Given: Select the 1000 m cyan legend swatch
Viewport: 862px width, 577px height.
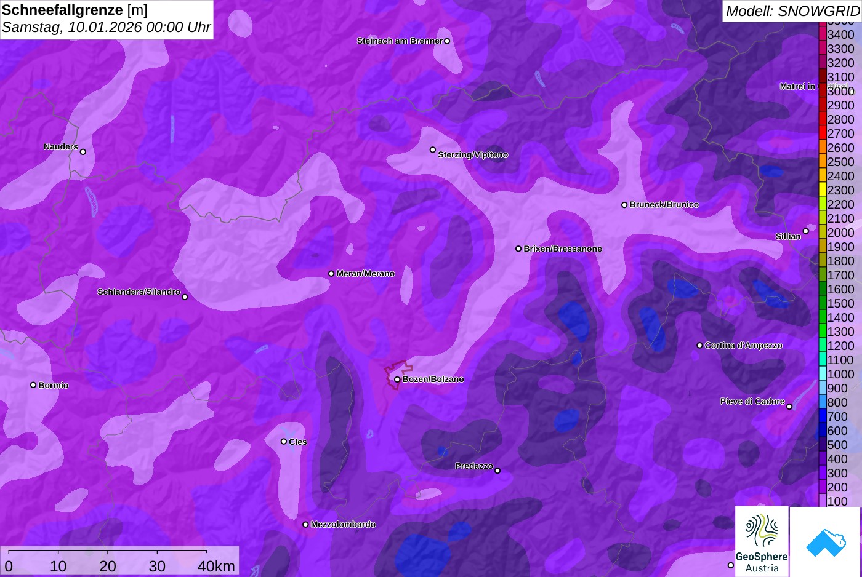Looking at the screenshot, I should point(822,374).
